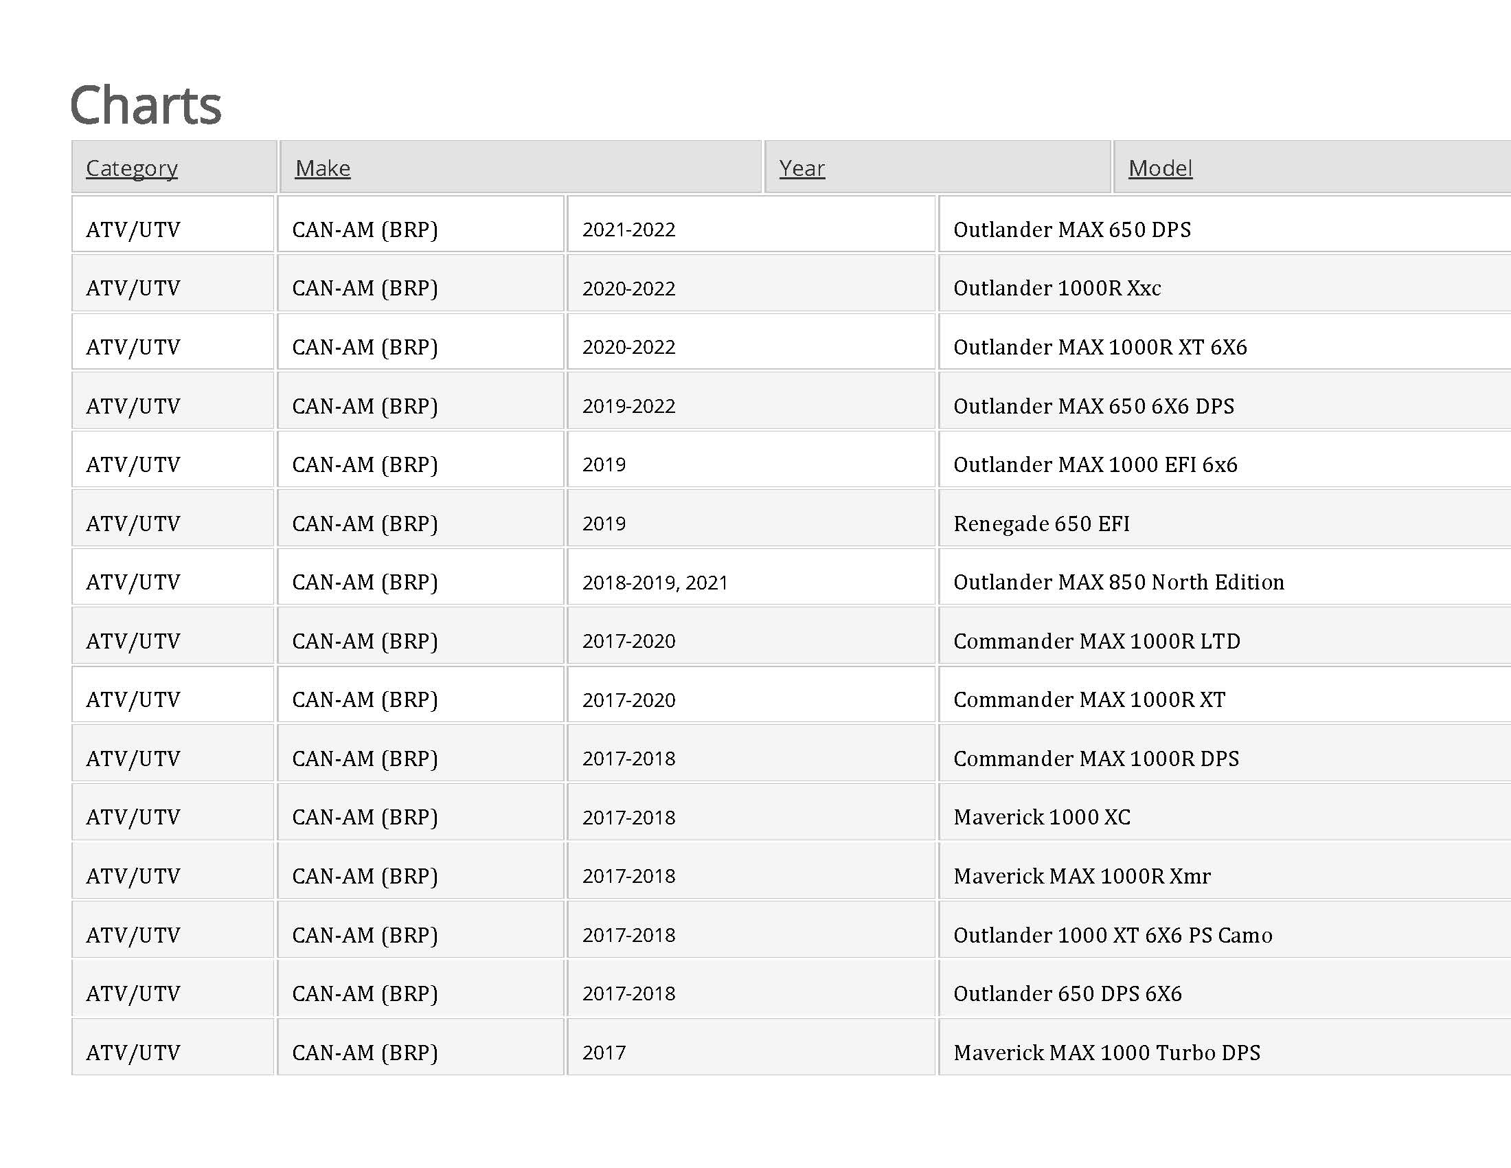The height and width of the screenshot is (1168, 1511).
Task: Click 2017-2018 in the Maverick 1000 XC row
Action: pos(751,811)
